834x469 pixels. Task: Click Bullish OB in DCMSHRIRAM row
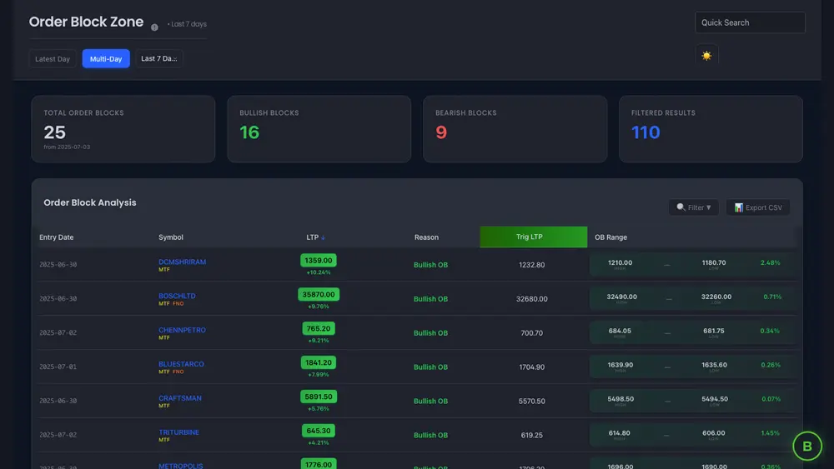pos(431,265)
